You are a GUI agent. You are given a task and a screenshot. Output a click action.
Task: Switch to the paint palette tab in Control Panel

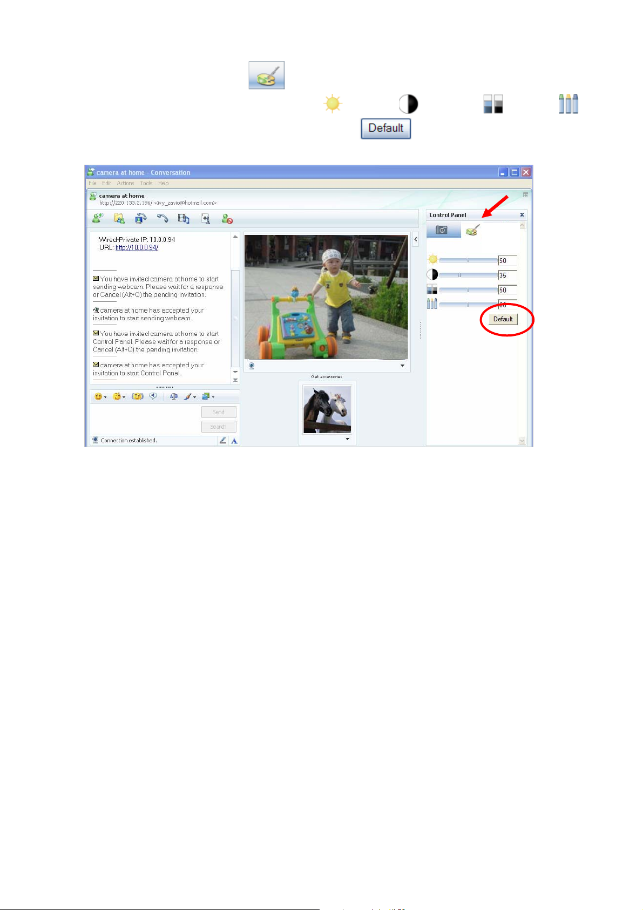tap(473, 230)
